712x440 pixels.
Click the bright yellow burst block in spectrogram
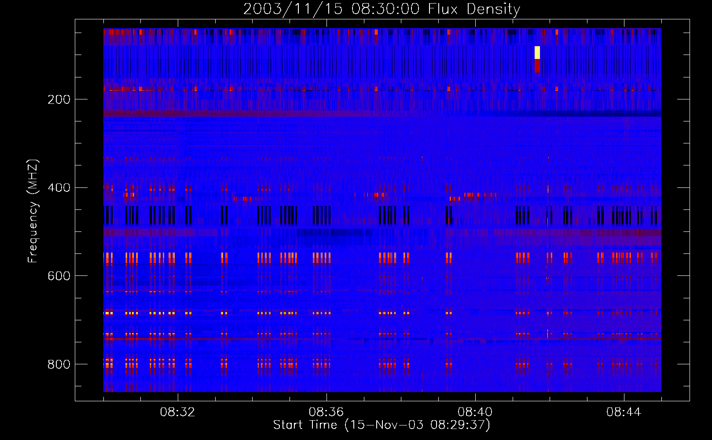coord(537,52)
